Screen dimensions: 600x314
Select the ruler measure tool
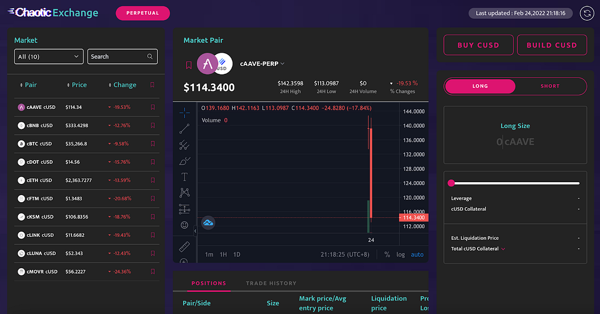pos(185,247)
